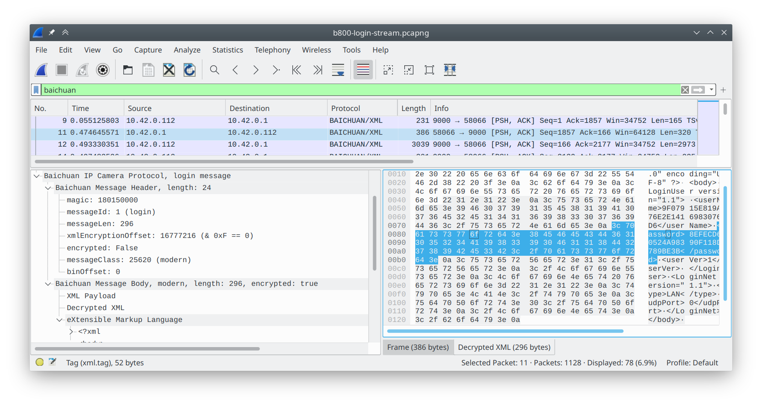
Task: Click packet list horizontal scrollbar
Action: tap(224, 161)
